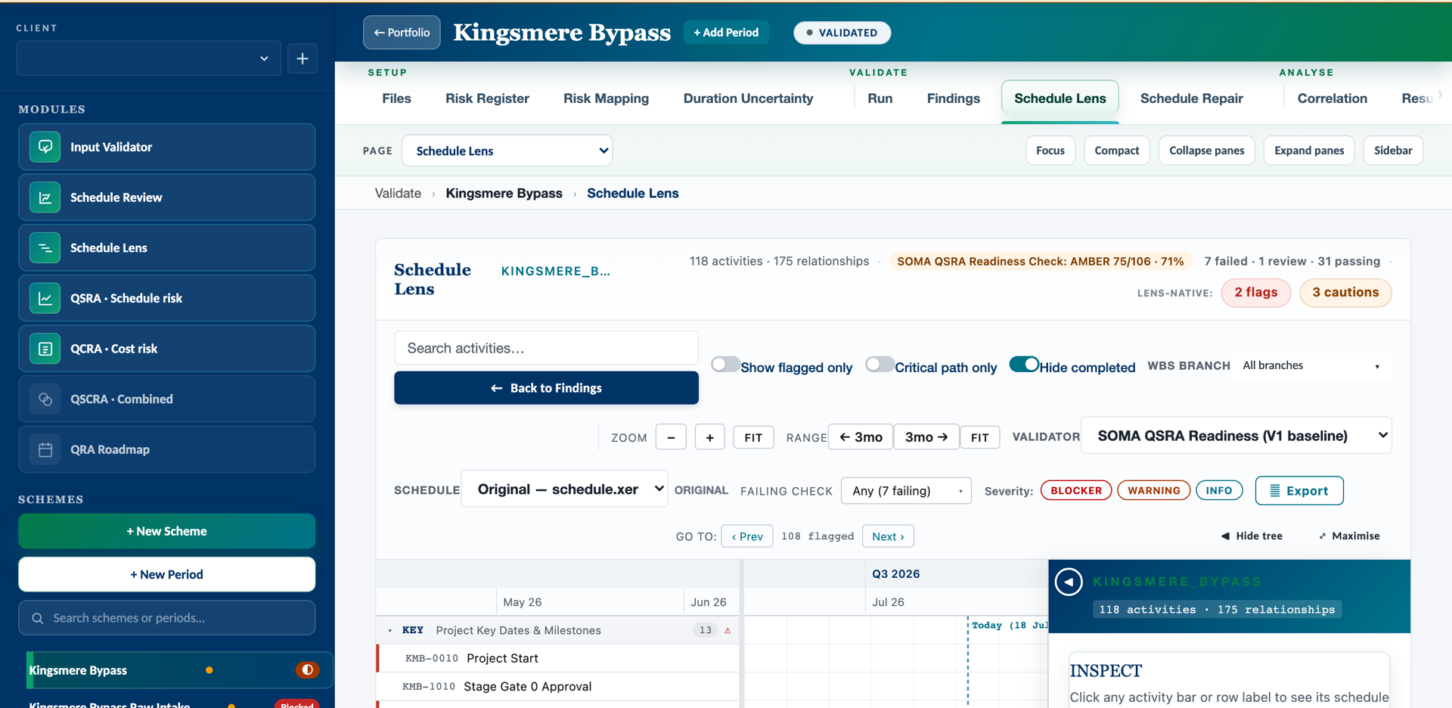Turn off Hide completed switch

1024,365
